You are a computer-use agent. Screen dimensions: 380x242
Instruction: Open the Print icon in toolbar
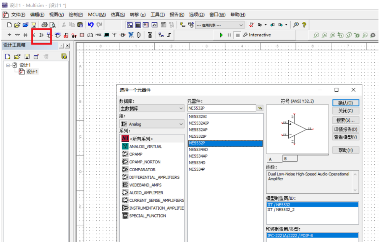click(44, 25)
